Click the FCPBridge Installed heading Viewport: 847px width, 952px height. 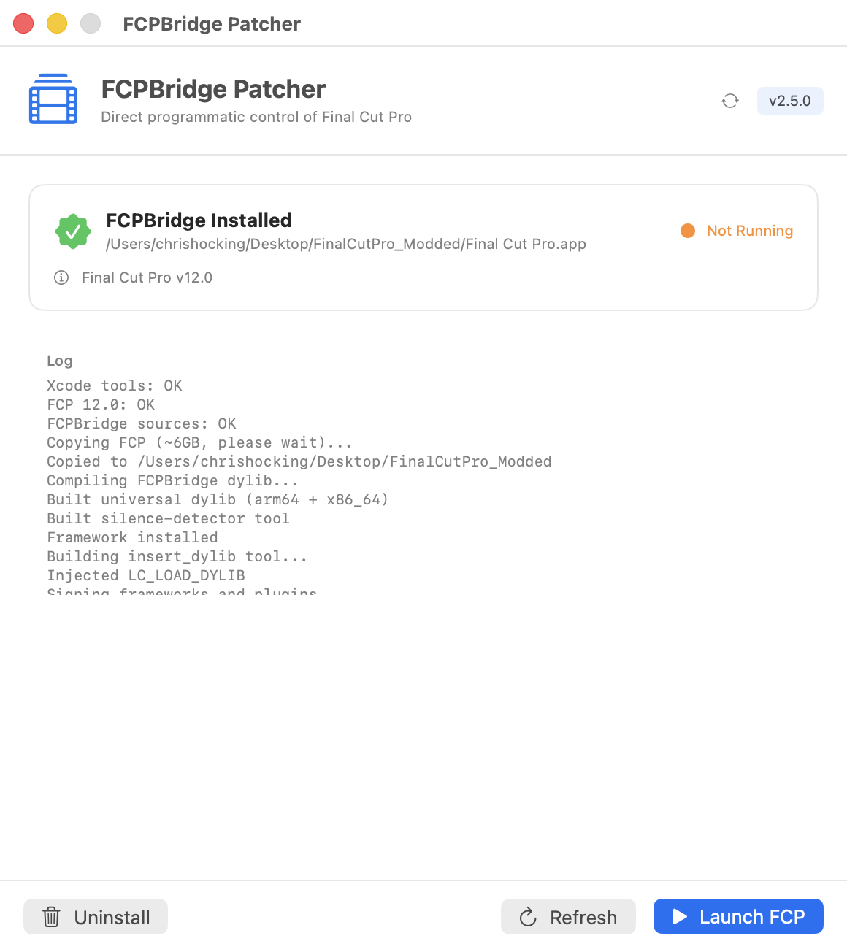point(199,220)
